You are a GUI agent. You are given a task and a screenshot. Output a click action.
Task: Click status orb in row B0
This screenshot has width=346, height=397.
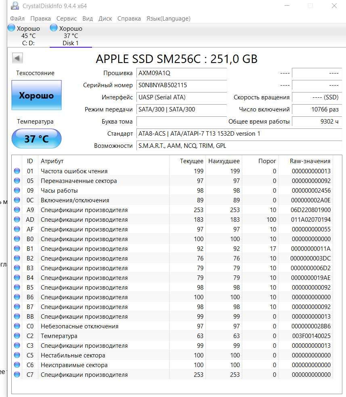click(17, 239)
